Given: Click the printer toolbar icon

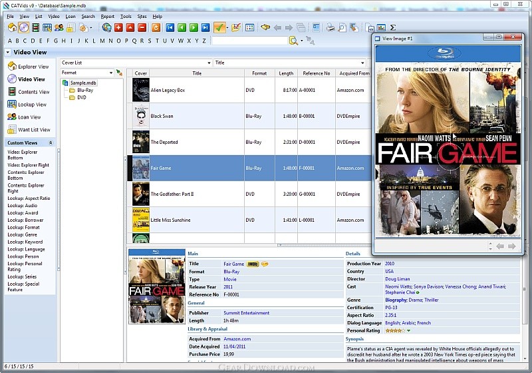Looking at the screenshot, I should coord(331,27).
